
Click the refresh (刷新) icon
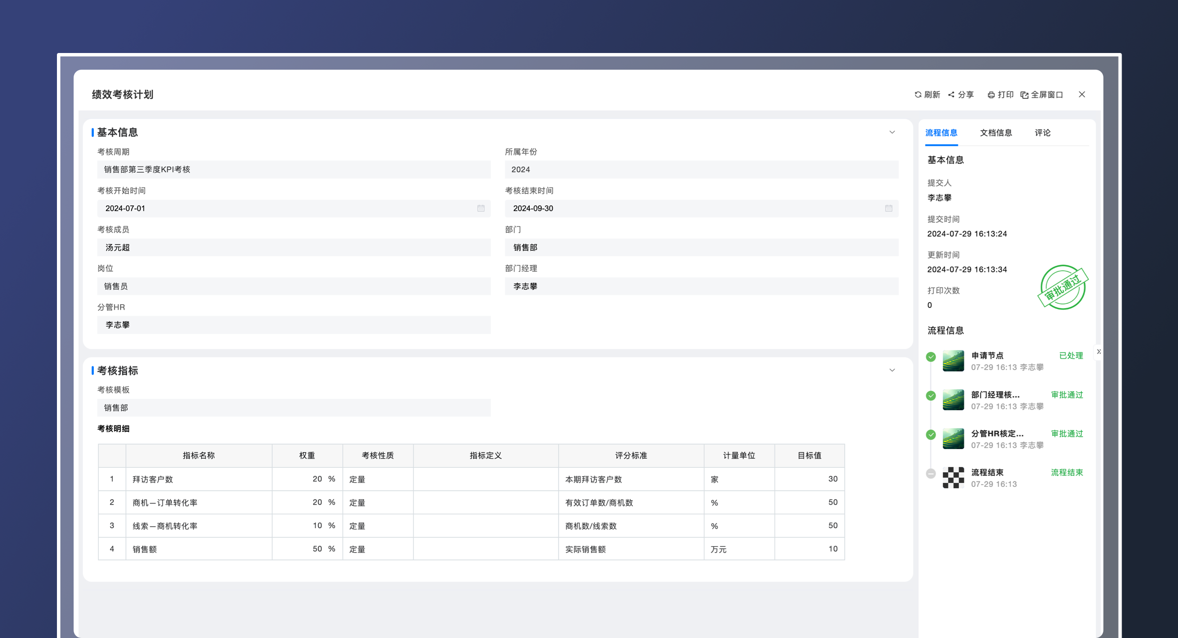(918, 95)
